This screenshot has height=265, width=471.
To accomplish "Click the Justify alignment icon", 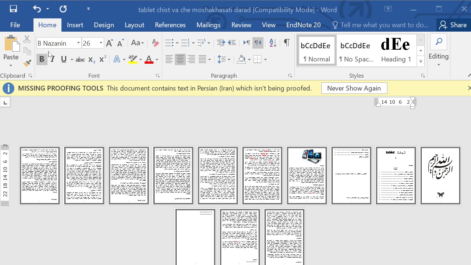I will (x=202, y=59).
